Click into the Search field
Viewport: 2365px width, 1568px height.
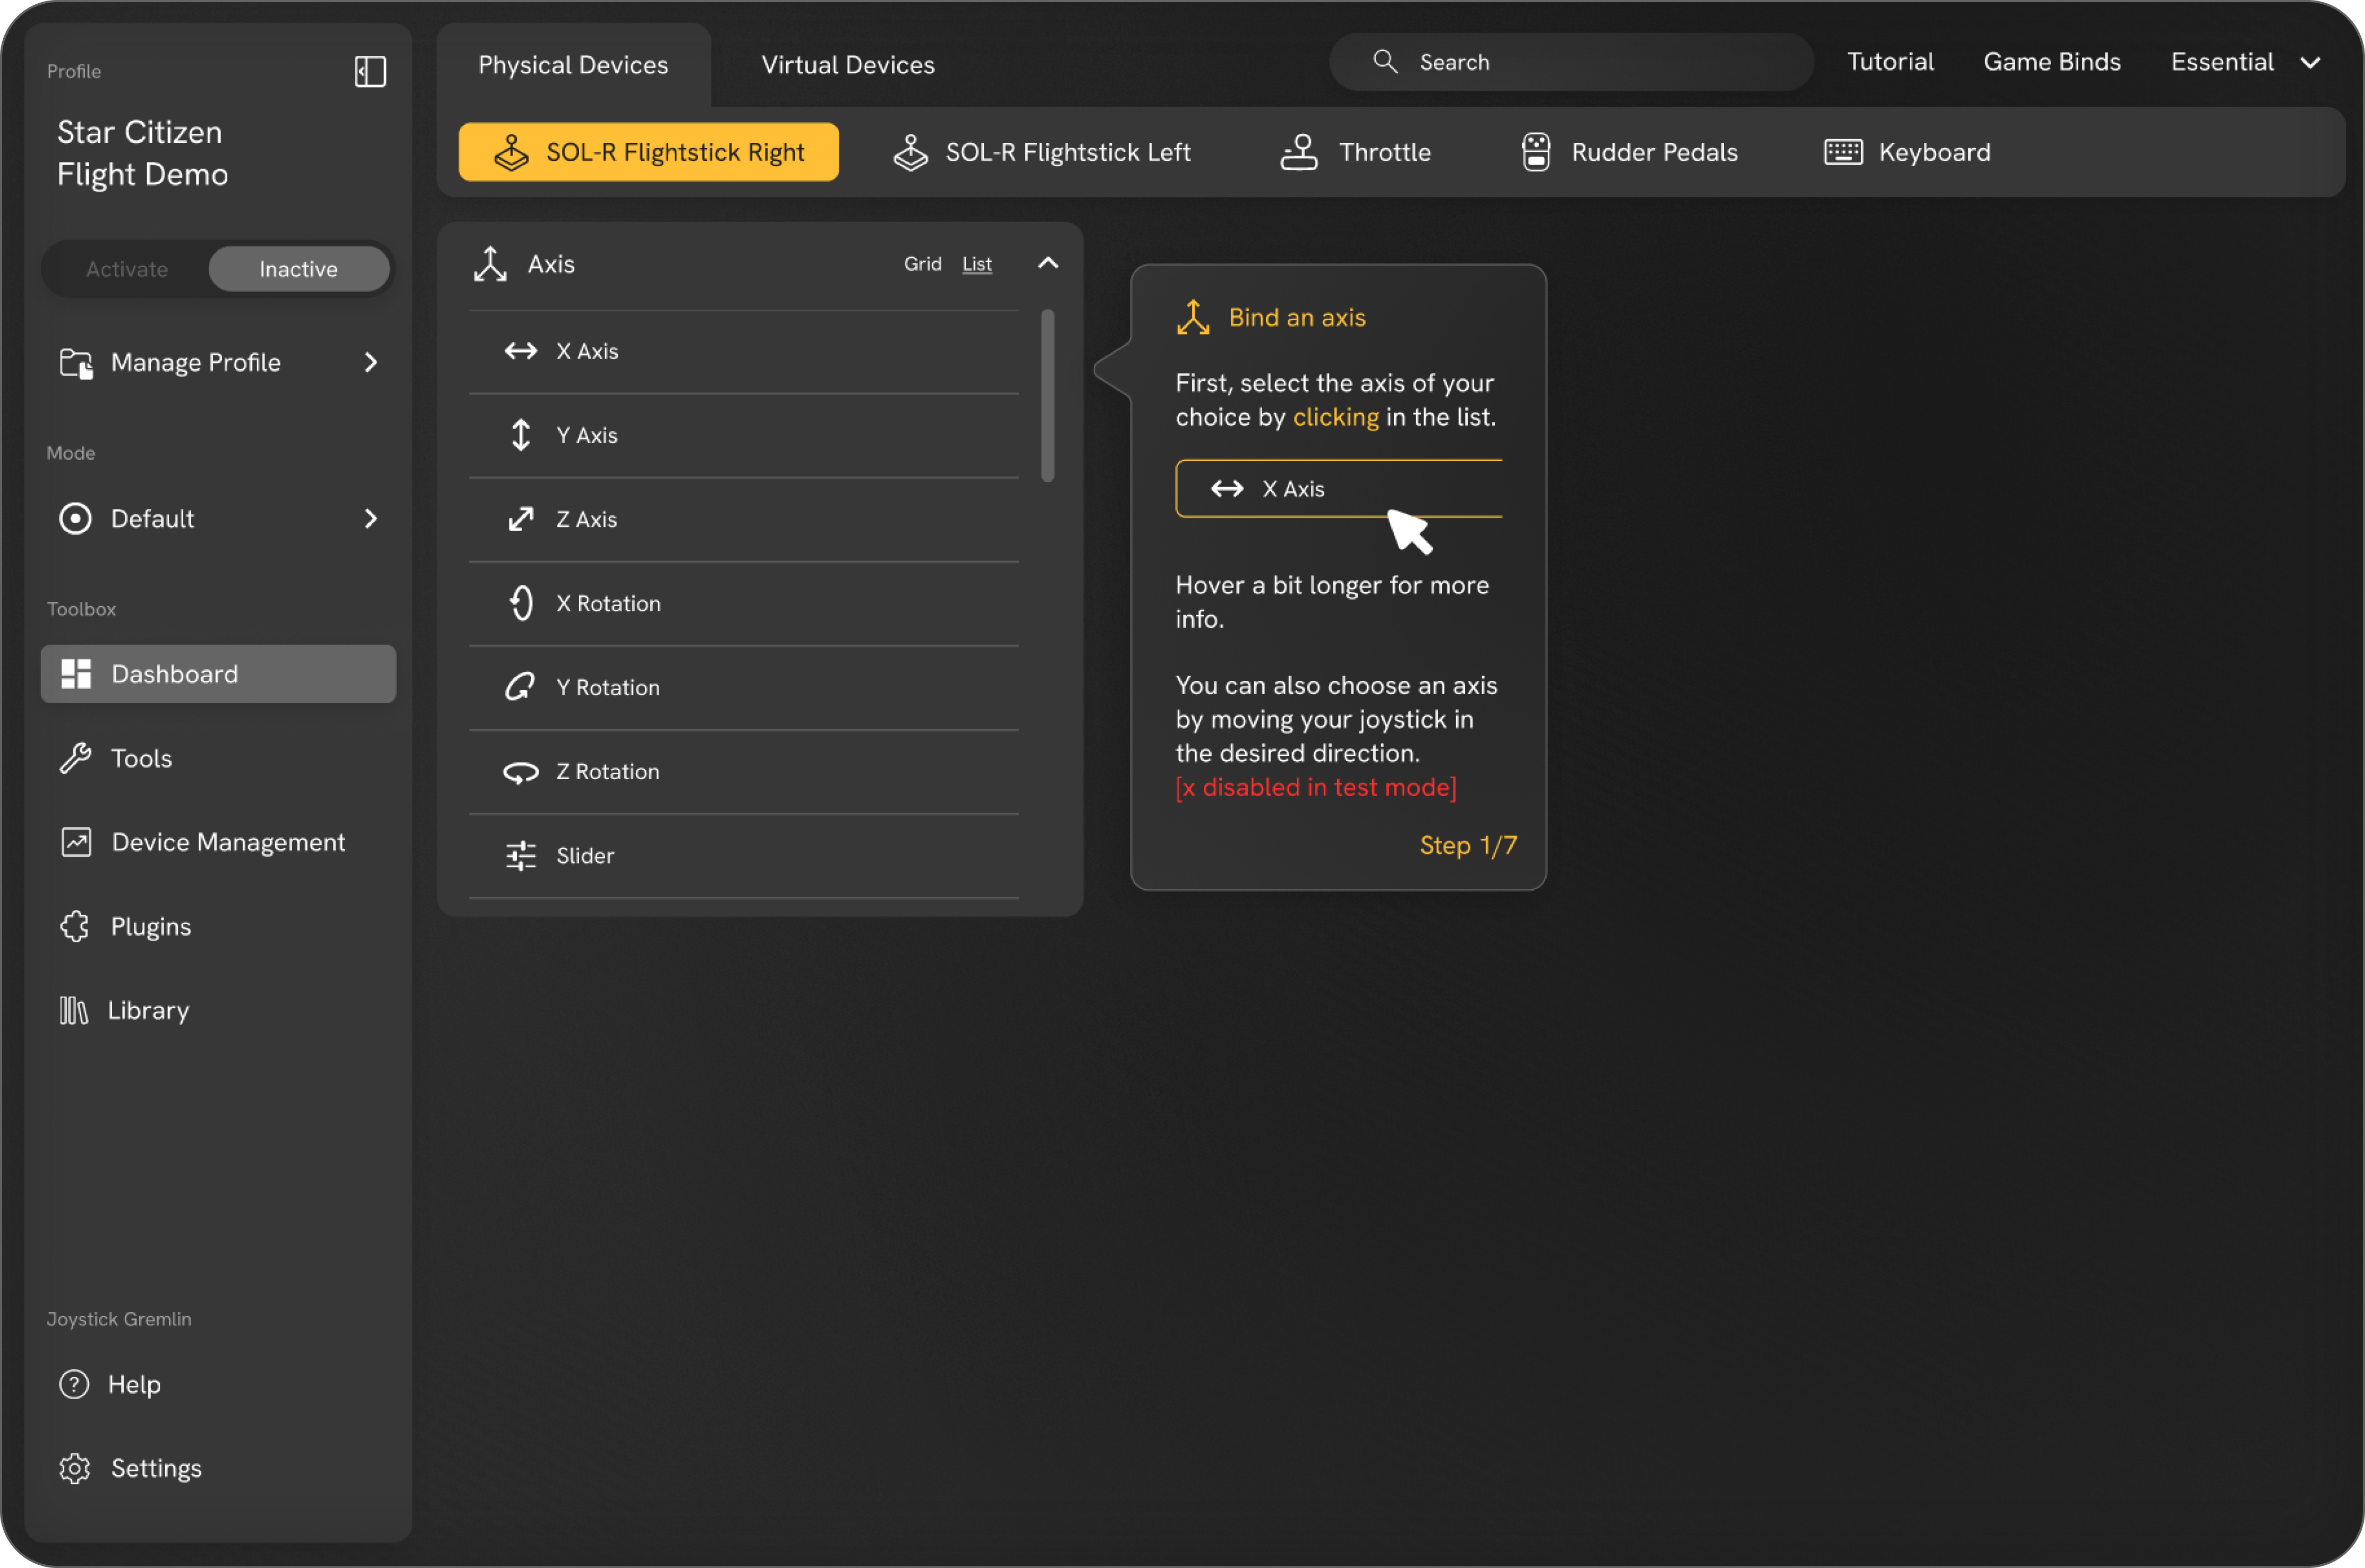click(1571, 62)
